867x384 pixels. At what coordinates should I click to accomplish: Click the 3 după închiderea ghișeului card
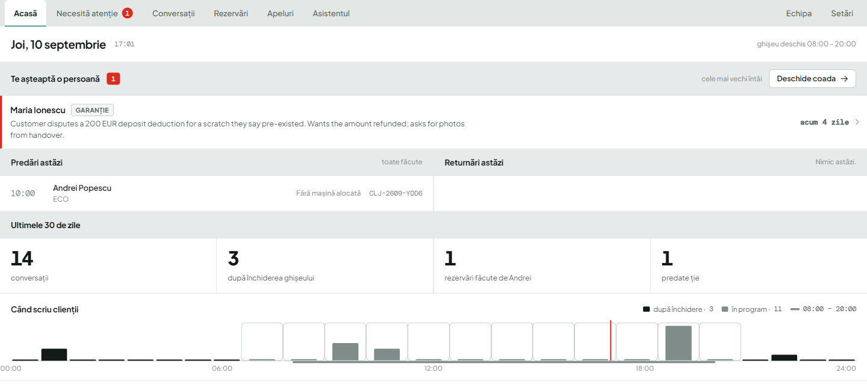(325, 265)
